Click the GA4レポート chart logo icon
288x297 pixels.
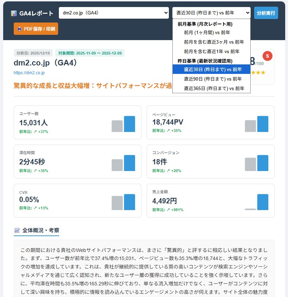point(14,13)
